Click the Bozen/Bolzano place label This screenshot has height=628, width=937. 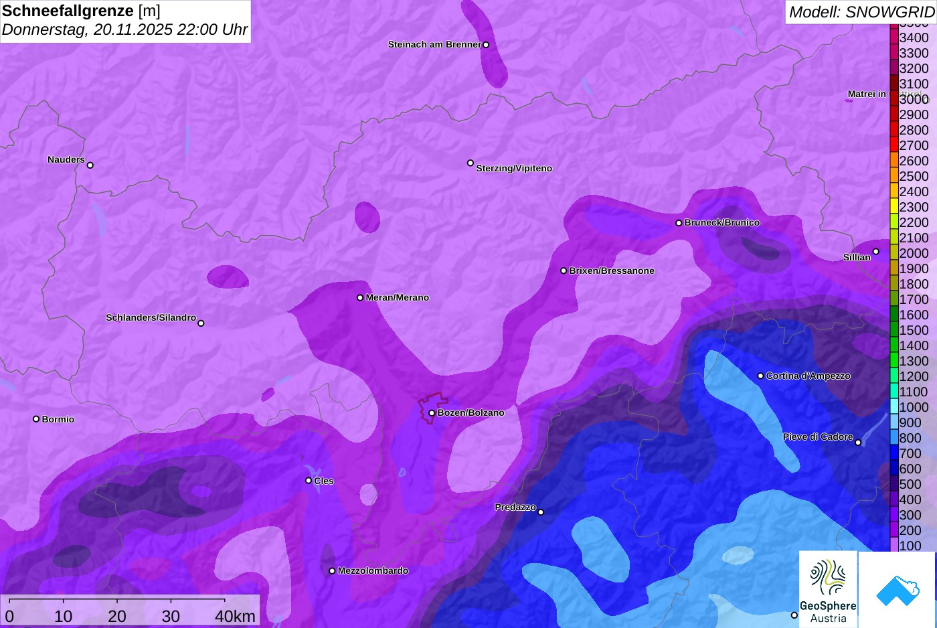pos(471,412)
